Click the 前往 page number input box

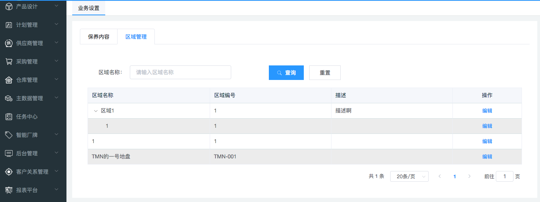tap(505, 176)
